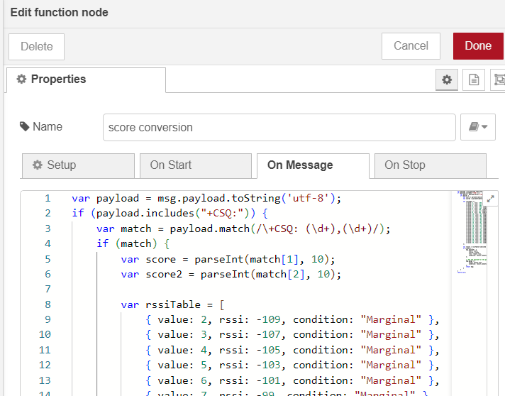
Task: Open node properties gear icon
Action: (447, 80)
